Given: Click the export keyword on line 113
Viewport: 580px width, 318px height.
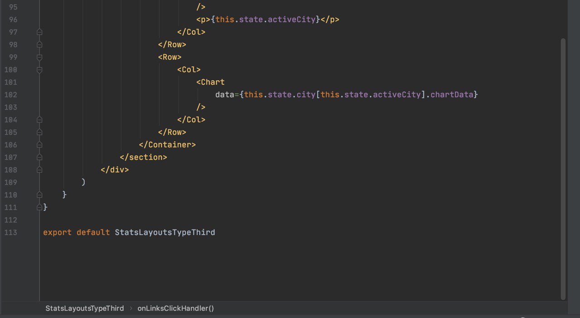Looking at the screenshot, I should 58,233.
